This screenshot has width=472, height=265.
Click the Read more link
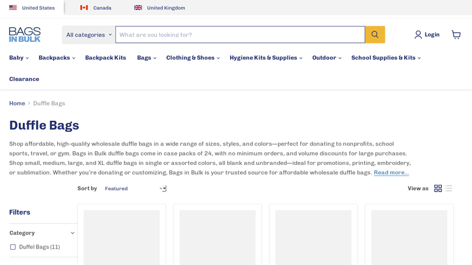[391, 173]
